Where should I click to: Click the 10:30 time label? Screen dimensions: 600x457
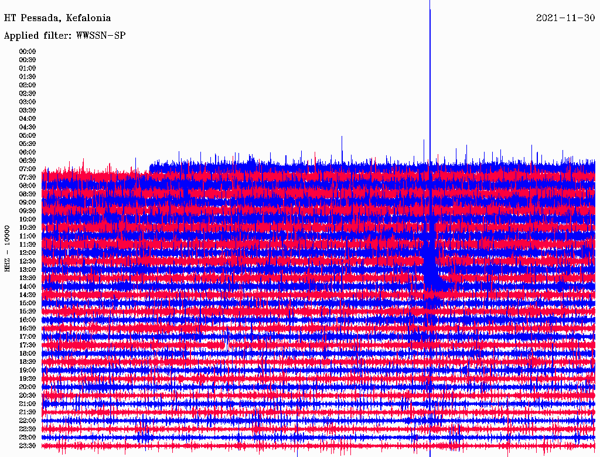tap(28, 228)
